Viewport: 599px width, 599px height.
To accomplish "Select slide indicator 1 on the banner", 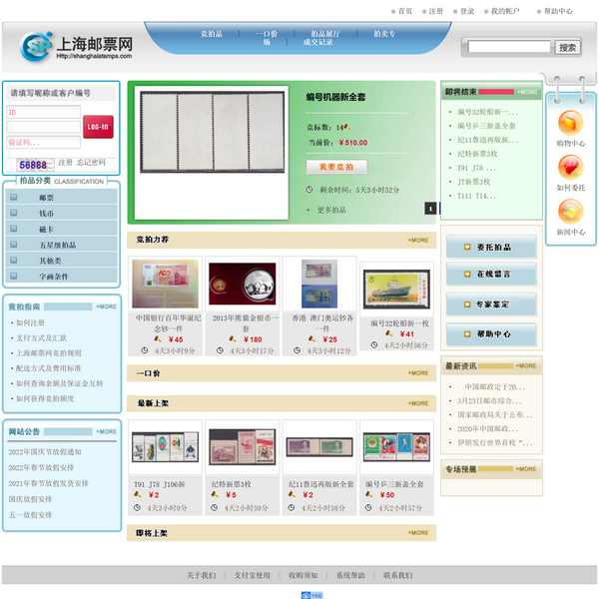I will point(430,209).
